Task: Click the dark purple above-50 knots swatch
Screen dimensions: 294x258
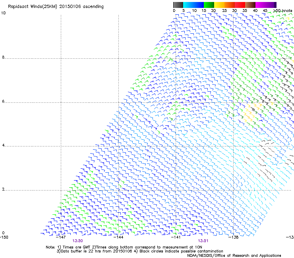Action: 275,5
